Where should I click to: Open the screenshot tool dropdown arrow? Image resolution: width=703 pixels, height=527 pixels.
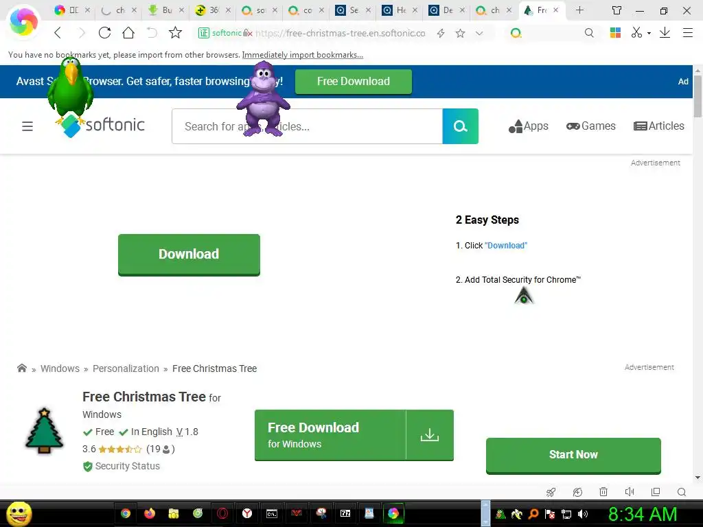[649, 33]
